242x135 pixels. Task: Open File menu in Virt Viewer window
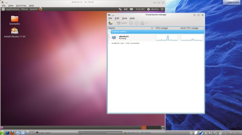tap(4, 6)
